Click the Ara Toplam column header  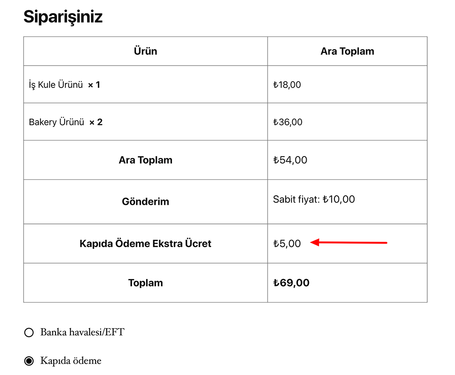[x=347, y=51]
